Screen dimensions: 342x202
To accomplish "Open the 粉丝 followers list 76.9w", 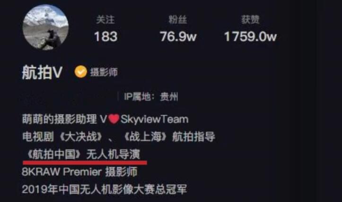I will [x=178, y=36].
